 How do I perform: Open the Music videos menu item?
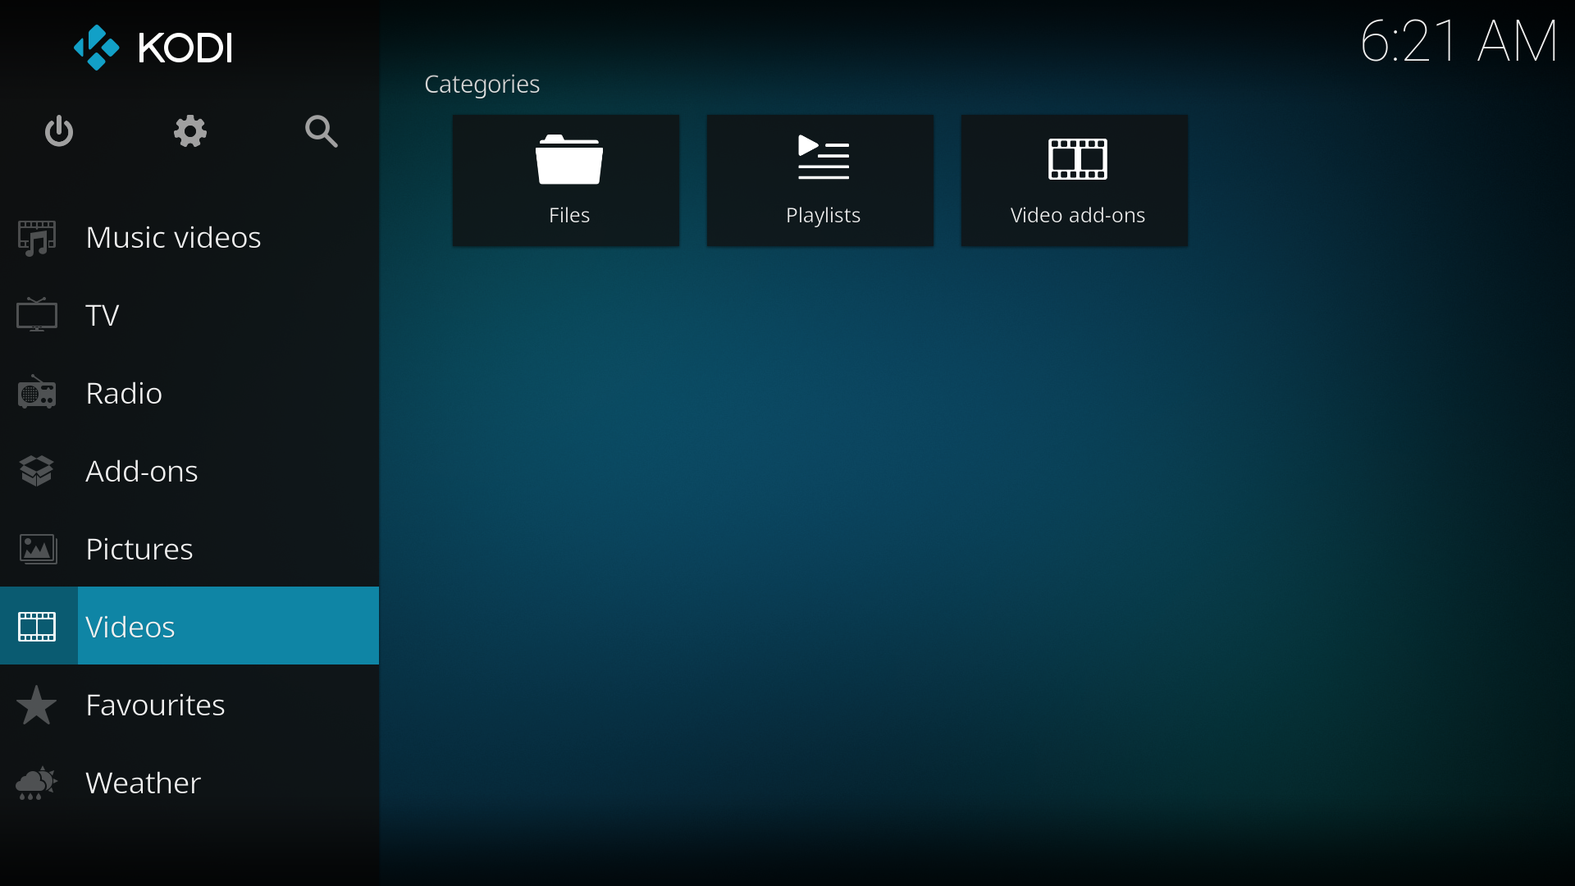(x=173, y=238)
